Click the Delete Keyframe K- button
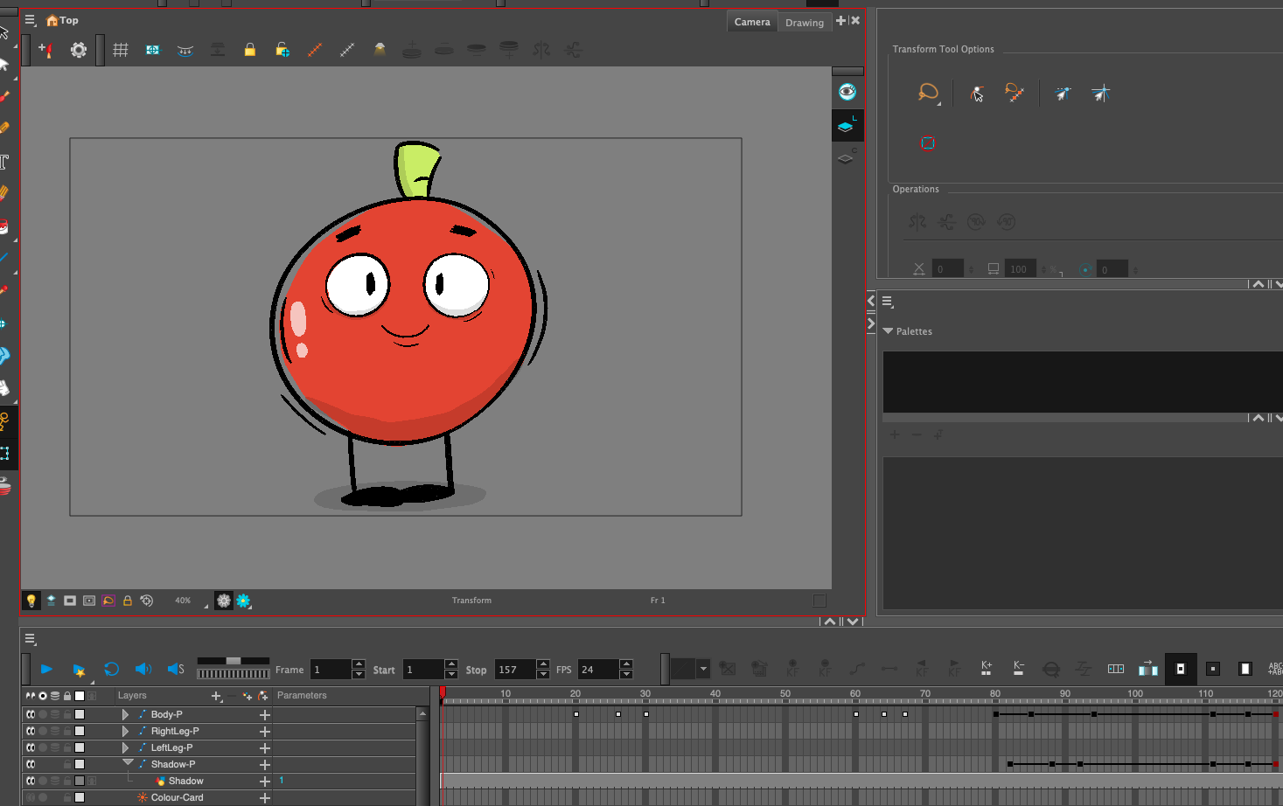The image size is (1283, 806). [x=1019, y=669]
